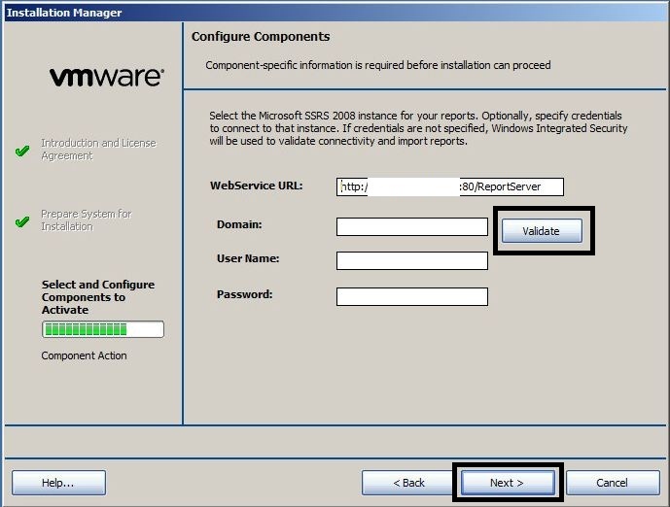Focus the WebService URL field
This screenshot has height=507, width=670.
coord(450,186)
